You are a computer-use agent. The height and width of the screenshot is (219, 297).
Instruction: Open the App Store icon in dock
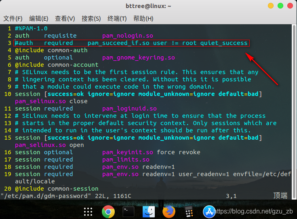click(209, 212)
